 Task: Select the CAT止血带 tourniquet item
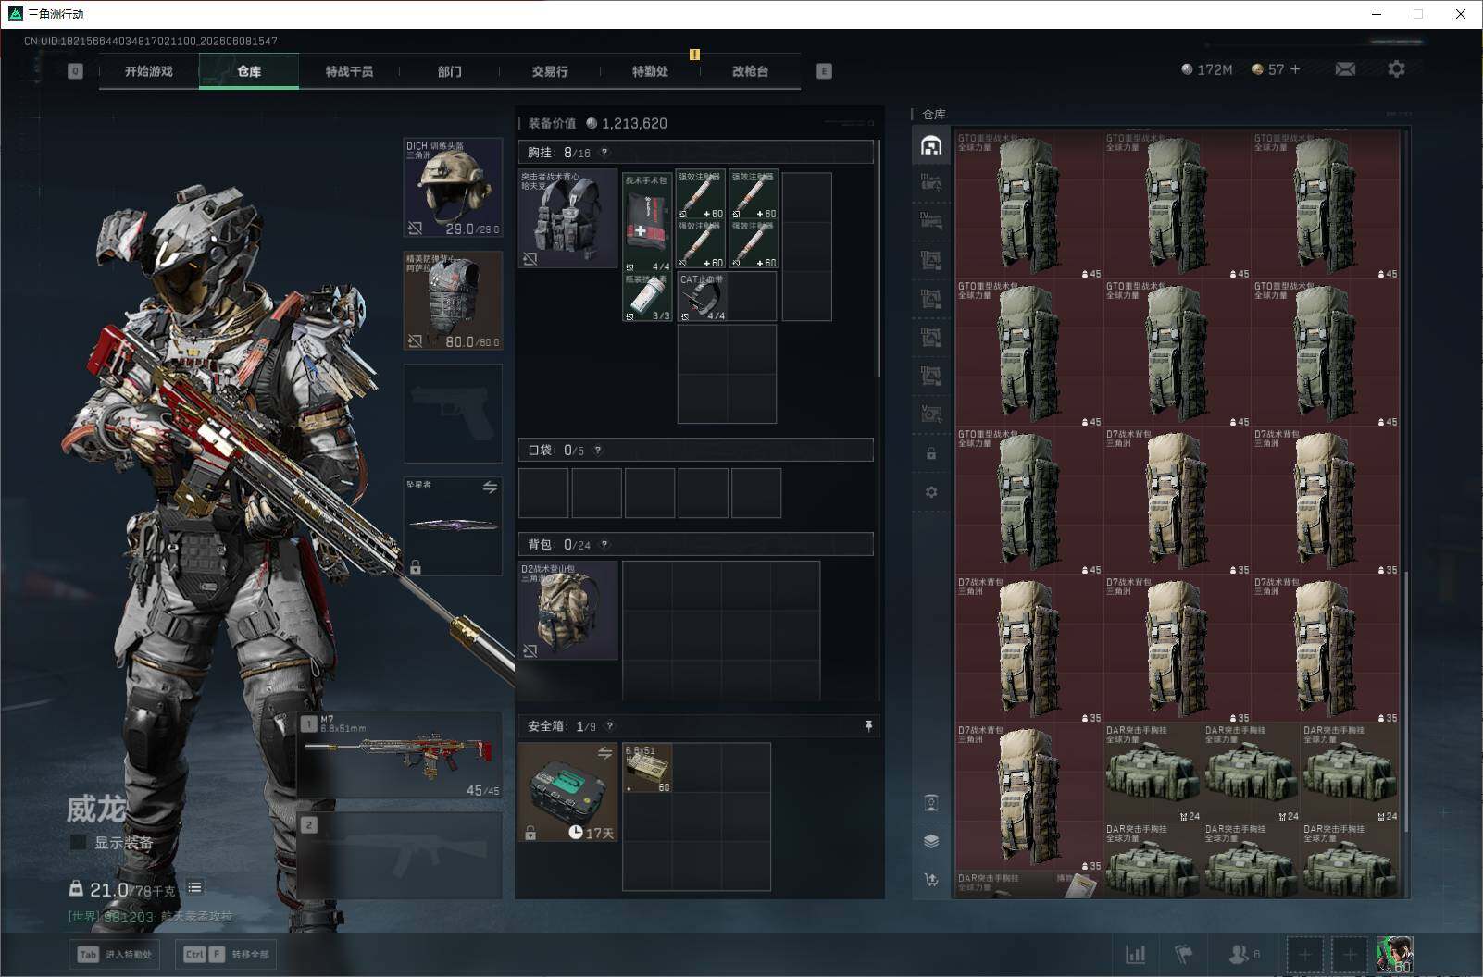(702, 297)
